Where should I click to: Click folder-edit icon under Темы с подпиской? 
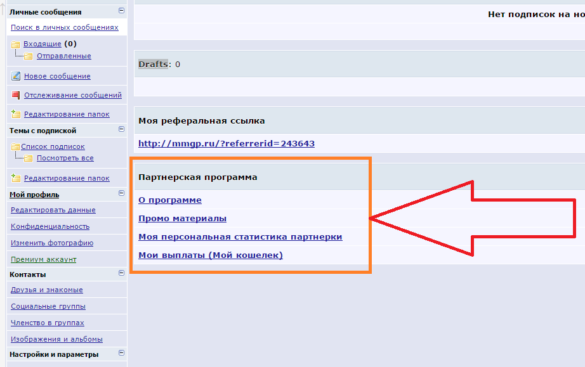(16, 178)
